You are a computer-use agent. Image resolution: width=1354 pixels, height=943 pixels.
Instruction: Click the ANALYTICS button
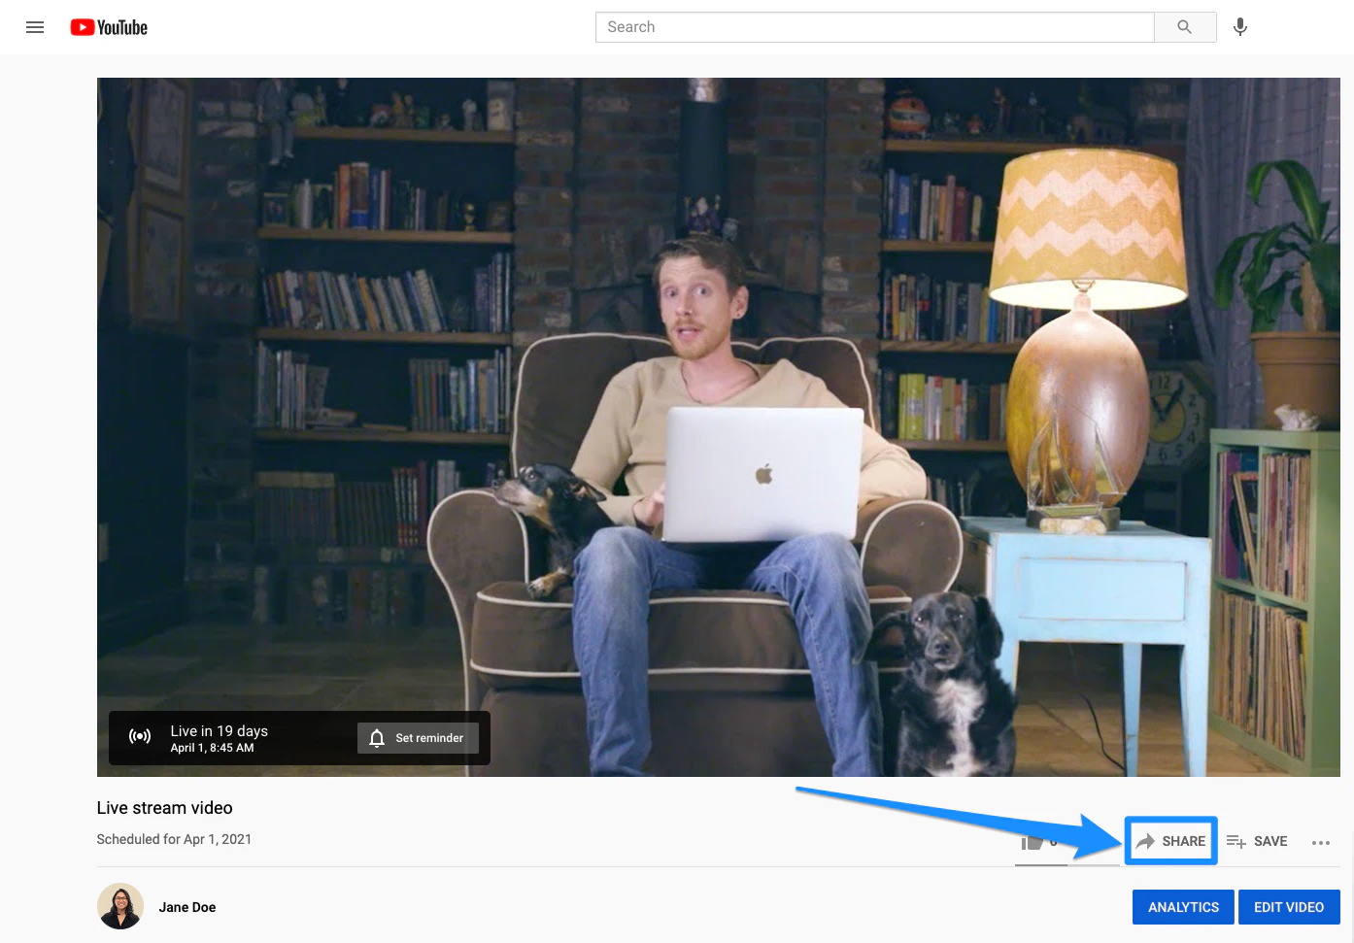1182,906
